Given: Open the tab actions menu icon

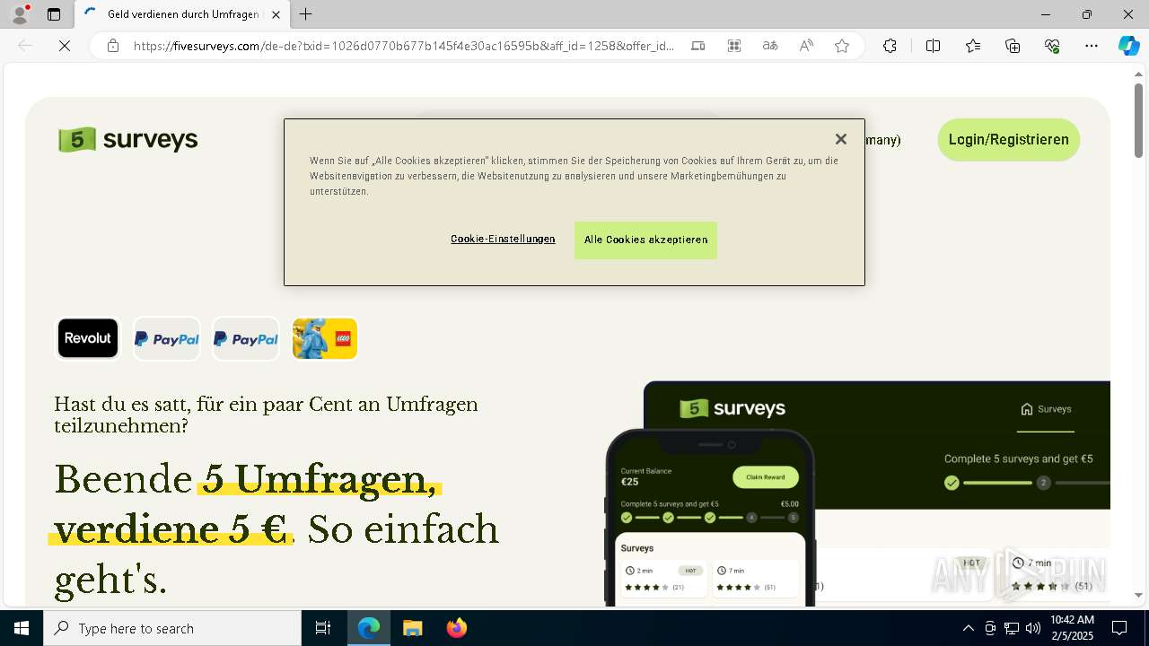Looking at the screenshot, I should coord(54,14).
